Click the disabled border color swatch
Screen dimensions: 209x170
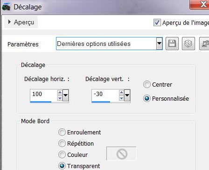coord(121,154)
